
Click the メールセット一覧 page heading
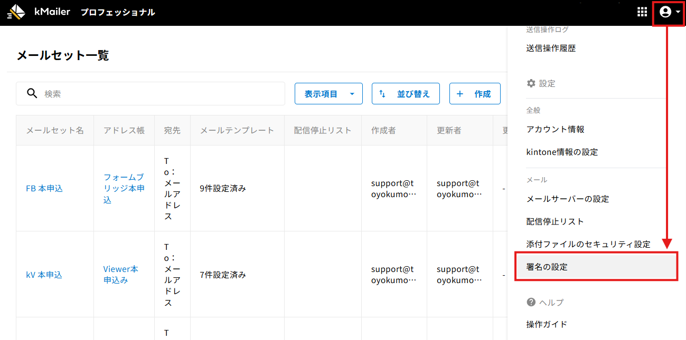point(63,55)
